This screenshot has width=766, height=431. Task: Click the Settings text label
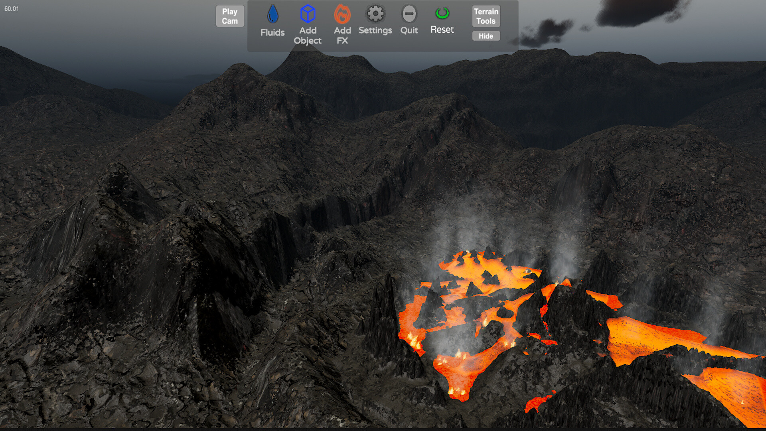coord(375,30)
